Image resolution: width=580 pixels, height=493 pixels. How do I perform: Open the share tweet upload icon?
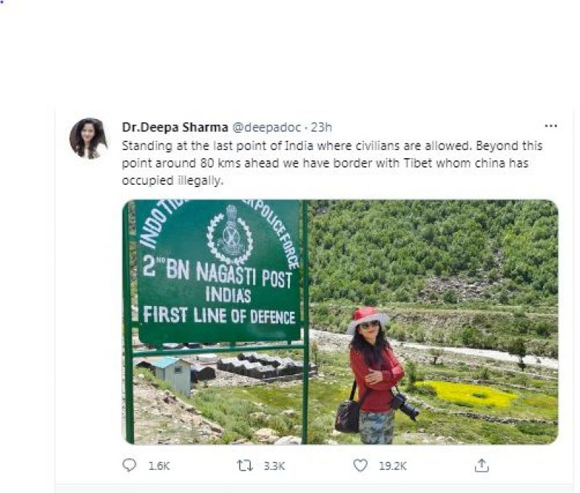point(481,465)
